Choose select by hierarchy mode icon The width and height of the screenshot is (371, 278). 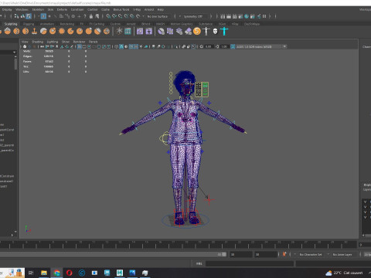pos(16,16)
